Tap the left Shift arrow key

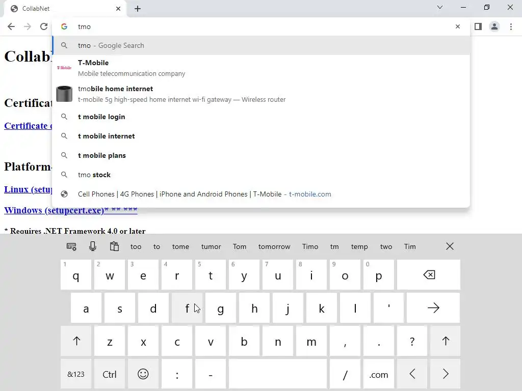tap(76, 341)
